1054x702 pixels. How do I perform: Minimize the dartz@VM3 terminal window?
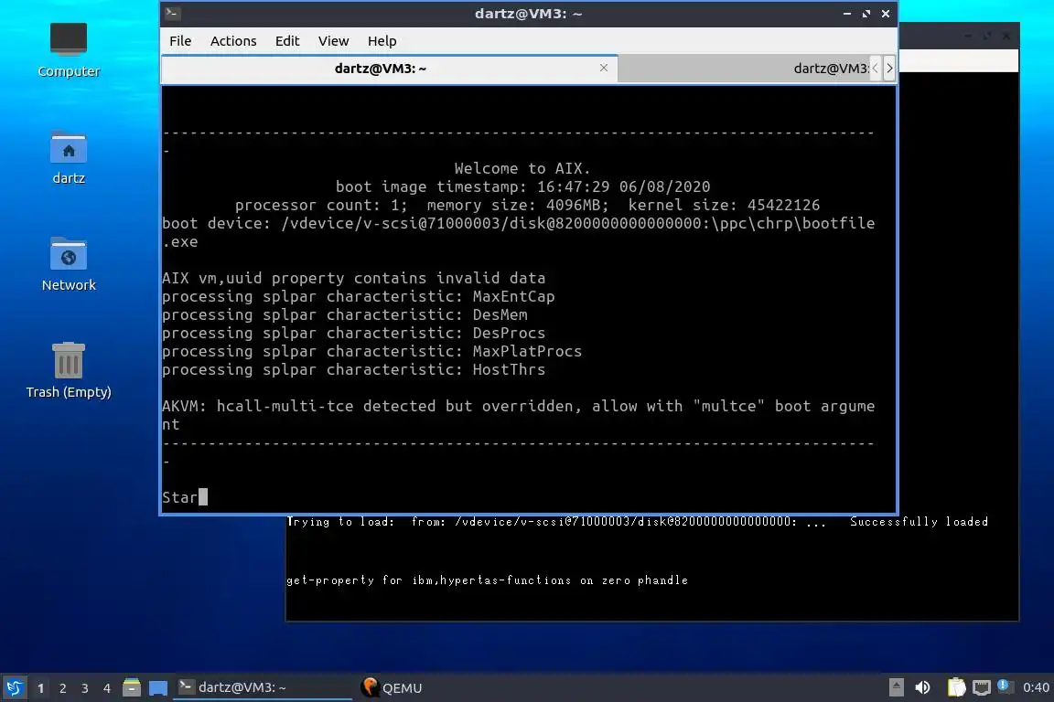tap(847, 14)
